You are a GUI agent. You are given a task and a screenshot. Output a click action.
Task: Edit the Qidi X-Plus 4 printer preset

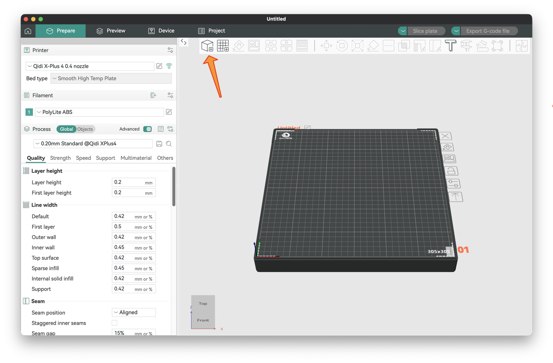point(159,66)
